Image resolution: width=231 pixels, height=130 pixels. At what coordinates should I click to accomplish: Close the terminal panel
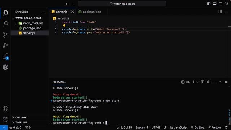[x=226, y=82]
